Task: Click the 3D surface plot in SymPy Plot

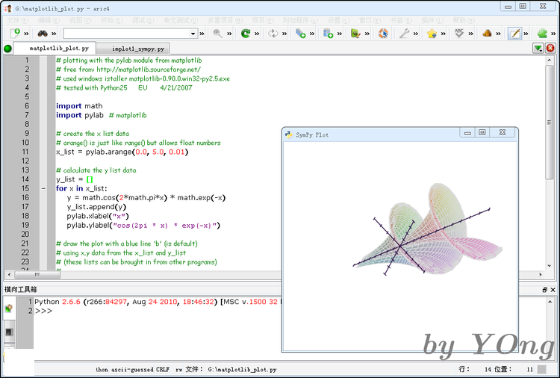Action: pyautogui.click(x=427, y=230)
